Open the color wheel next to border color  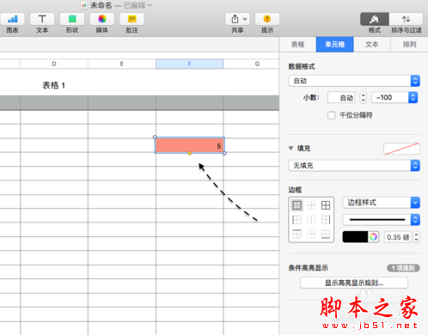(373, 237)
